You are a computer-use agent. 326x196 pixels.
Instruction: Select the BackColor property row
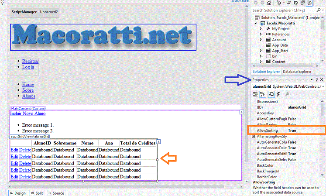click(288, 165)
